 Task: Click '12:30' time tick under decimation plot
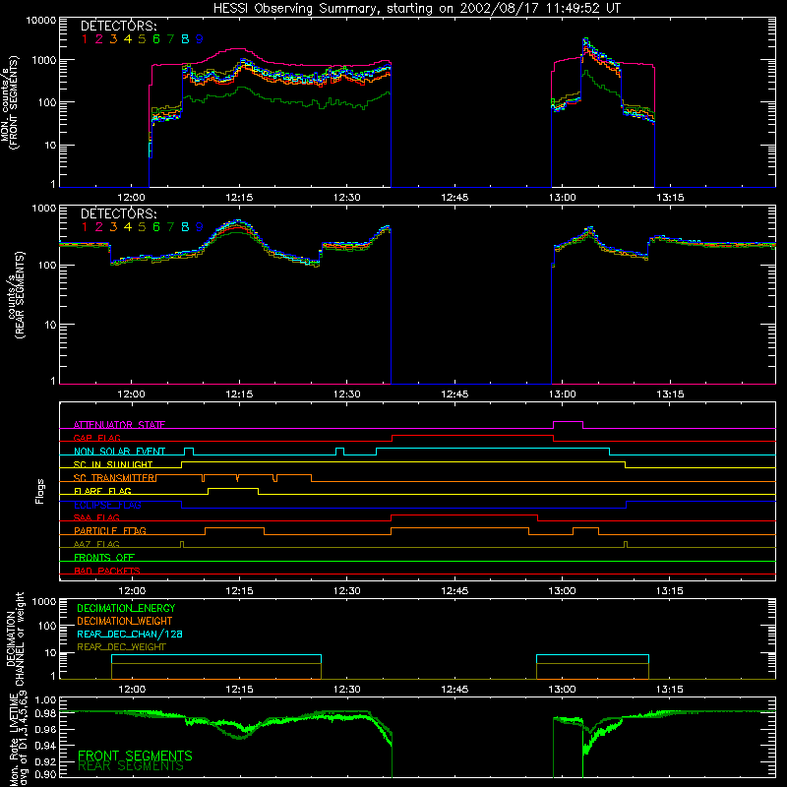click(347, 690)
